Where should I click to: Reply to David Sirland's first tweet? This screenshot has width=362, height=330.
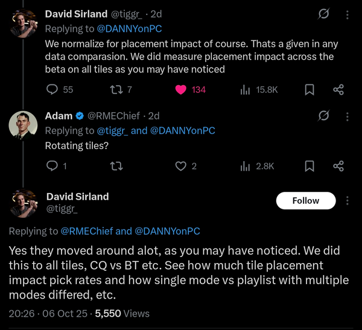click(52, 90)
